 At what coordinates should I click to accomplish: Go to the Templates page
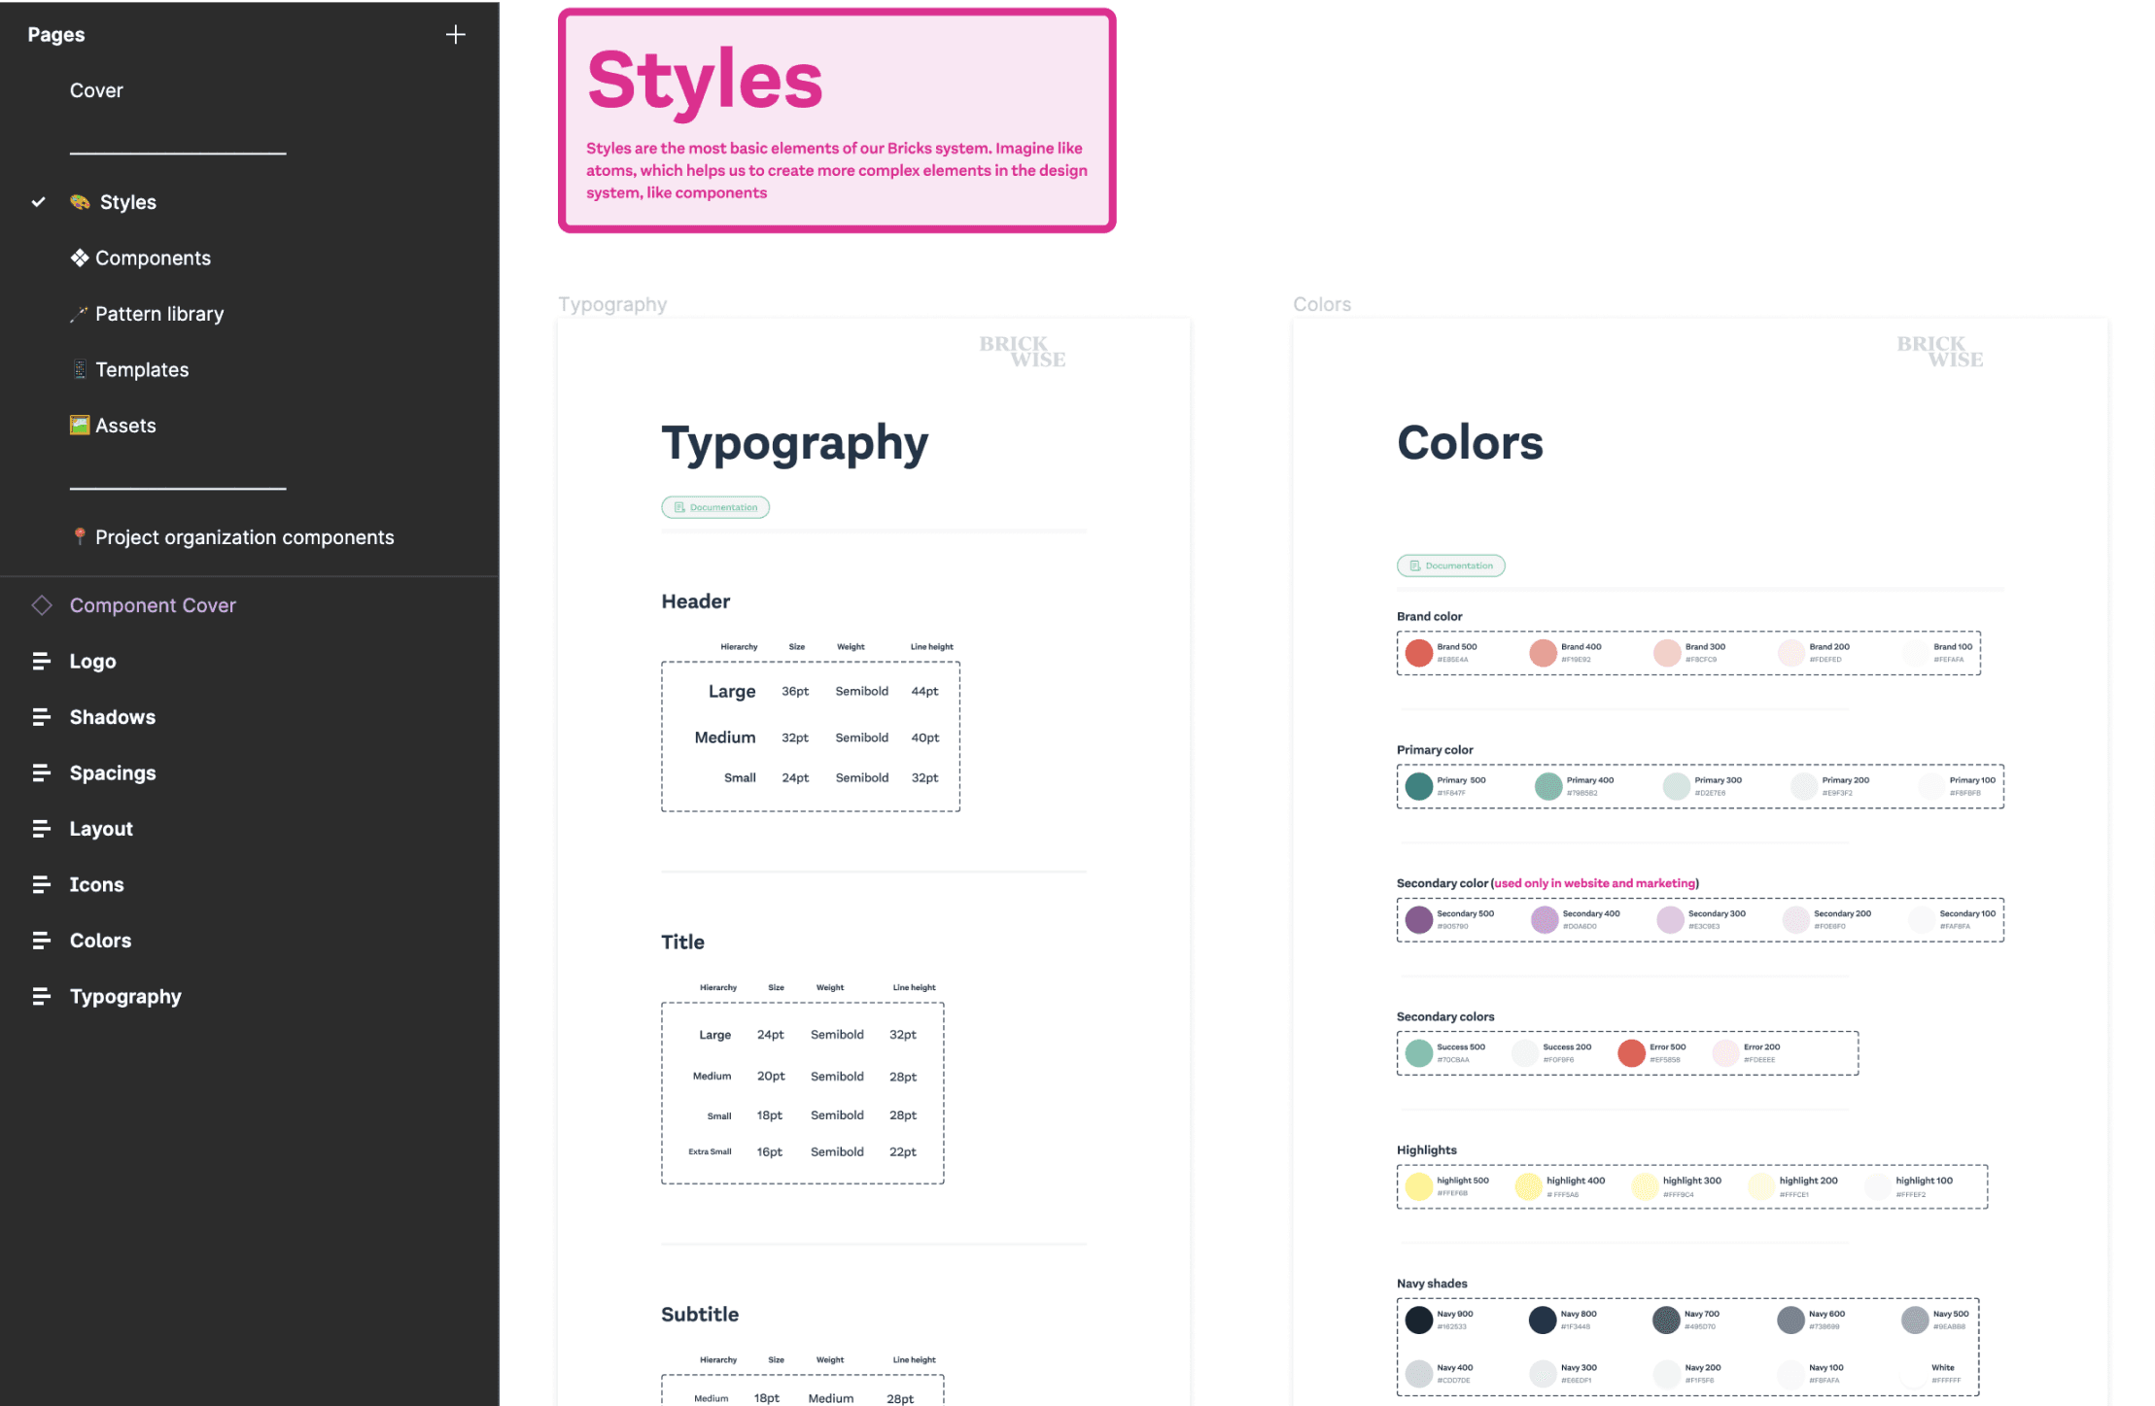click(x=142, y=370)
